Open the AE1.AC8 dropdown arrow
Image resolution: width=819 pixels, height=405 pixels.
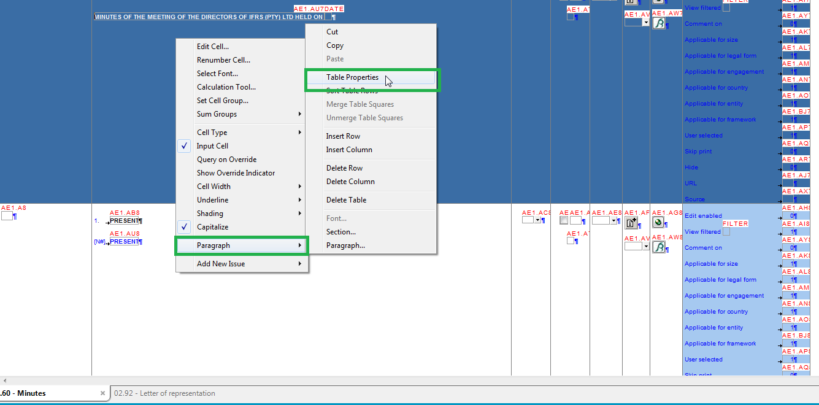pos(537,220)
